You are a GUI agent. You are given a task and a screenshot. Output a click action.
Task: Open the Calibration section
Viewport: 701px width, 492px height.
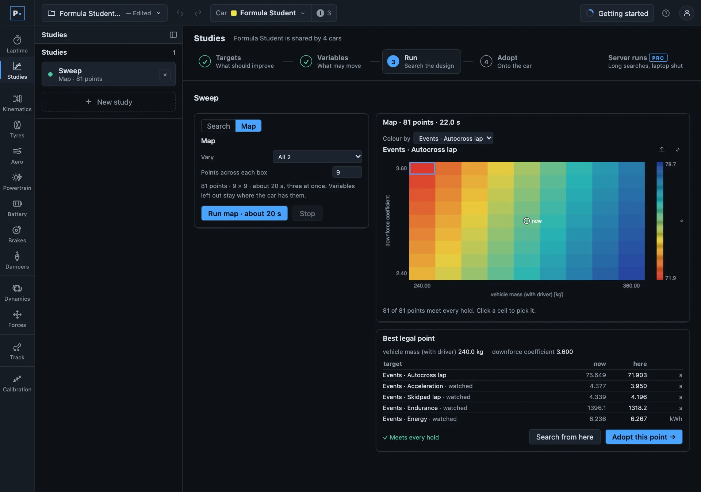pyautogui.click(x=17, y=383)
